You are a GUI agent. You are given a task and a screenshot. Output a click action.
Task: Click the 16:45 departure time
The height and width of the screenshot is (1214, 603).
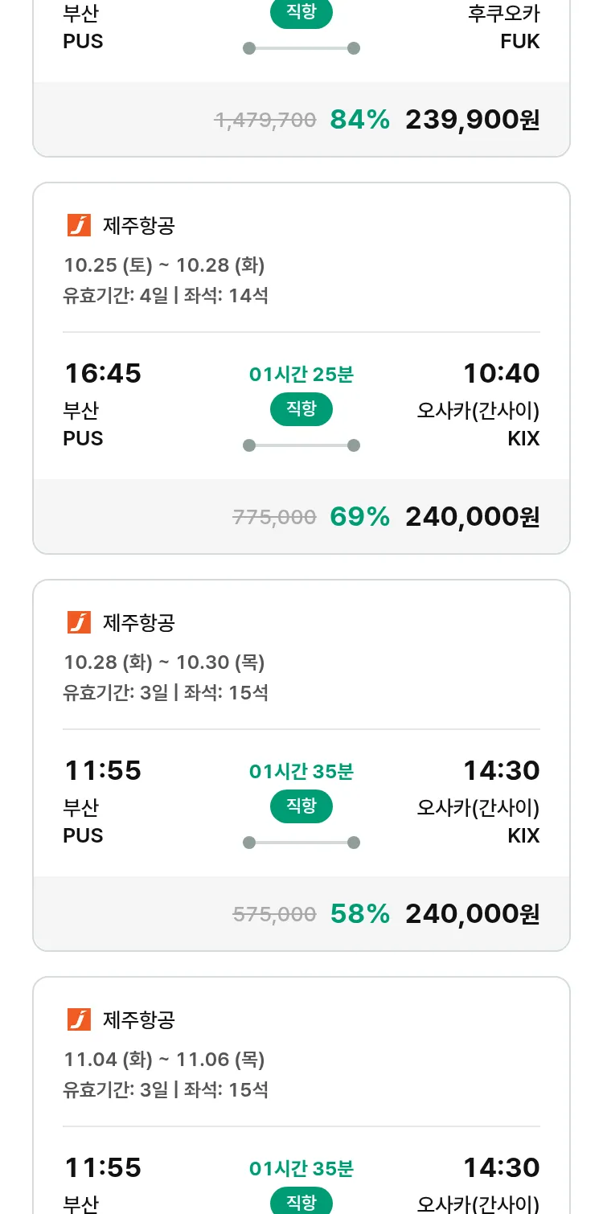102,373
